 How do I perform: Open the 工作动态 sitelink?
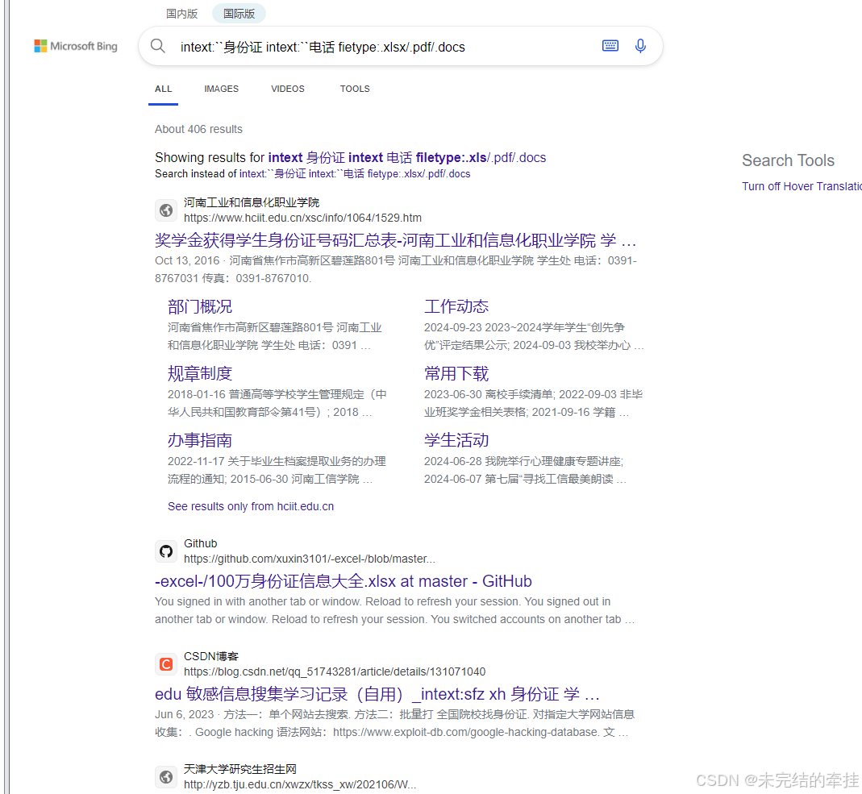456,306
